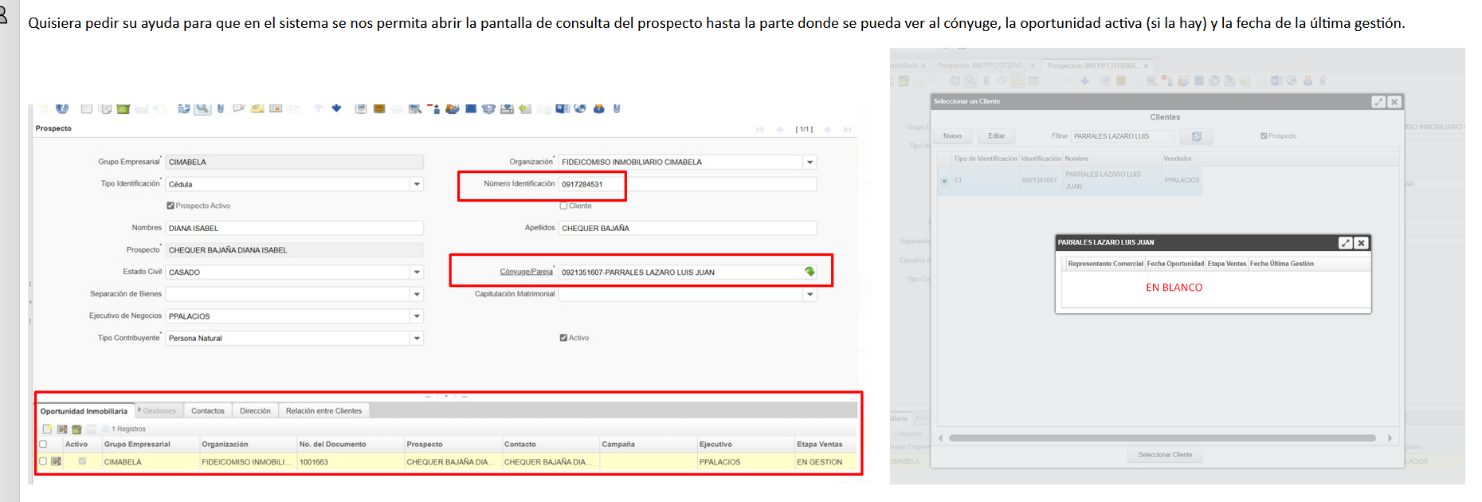Viewport: 1482px width, 502px height.
Task: Select the CI client row radio button
Action: [945, 181]
